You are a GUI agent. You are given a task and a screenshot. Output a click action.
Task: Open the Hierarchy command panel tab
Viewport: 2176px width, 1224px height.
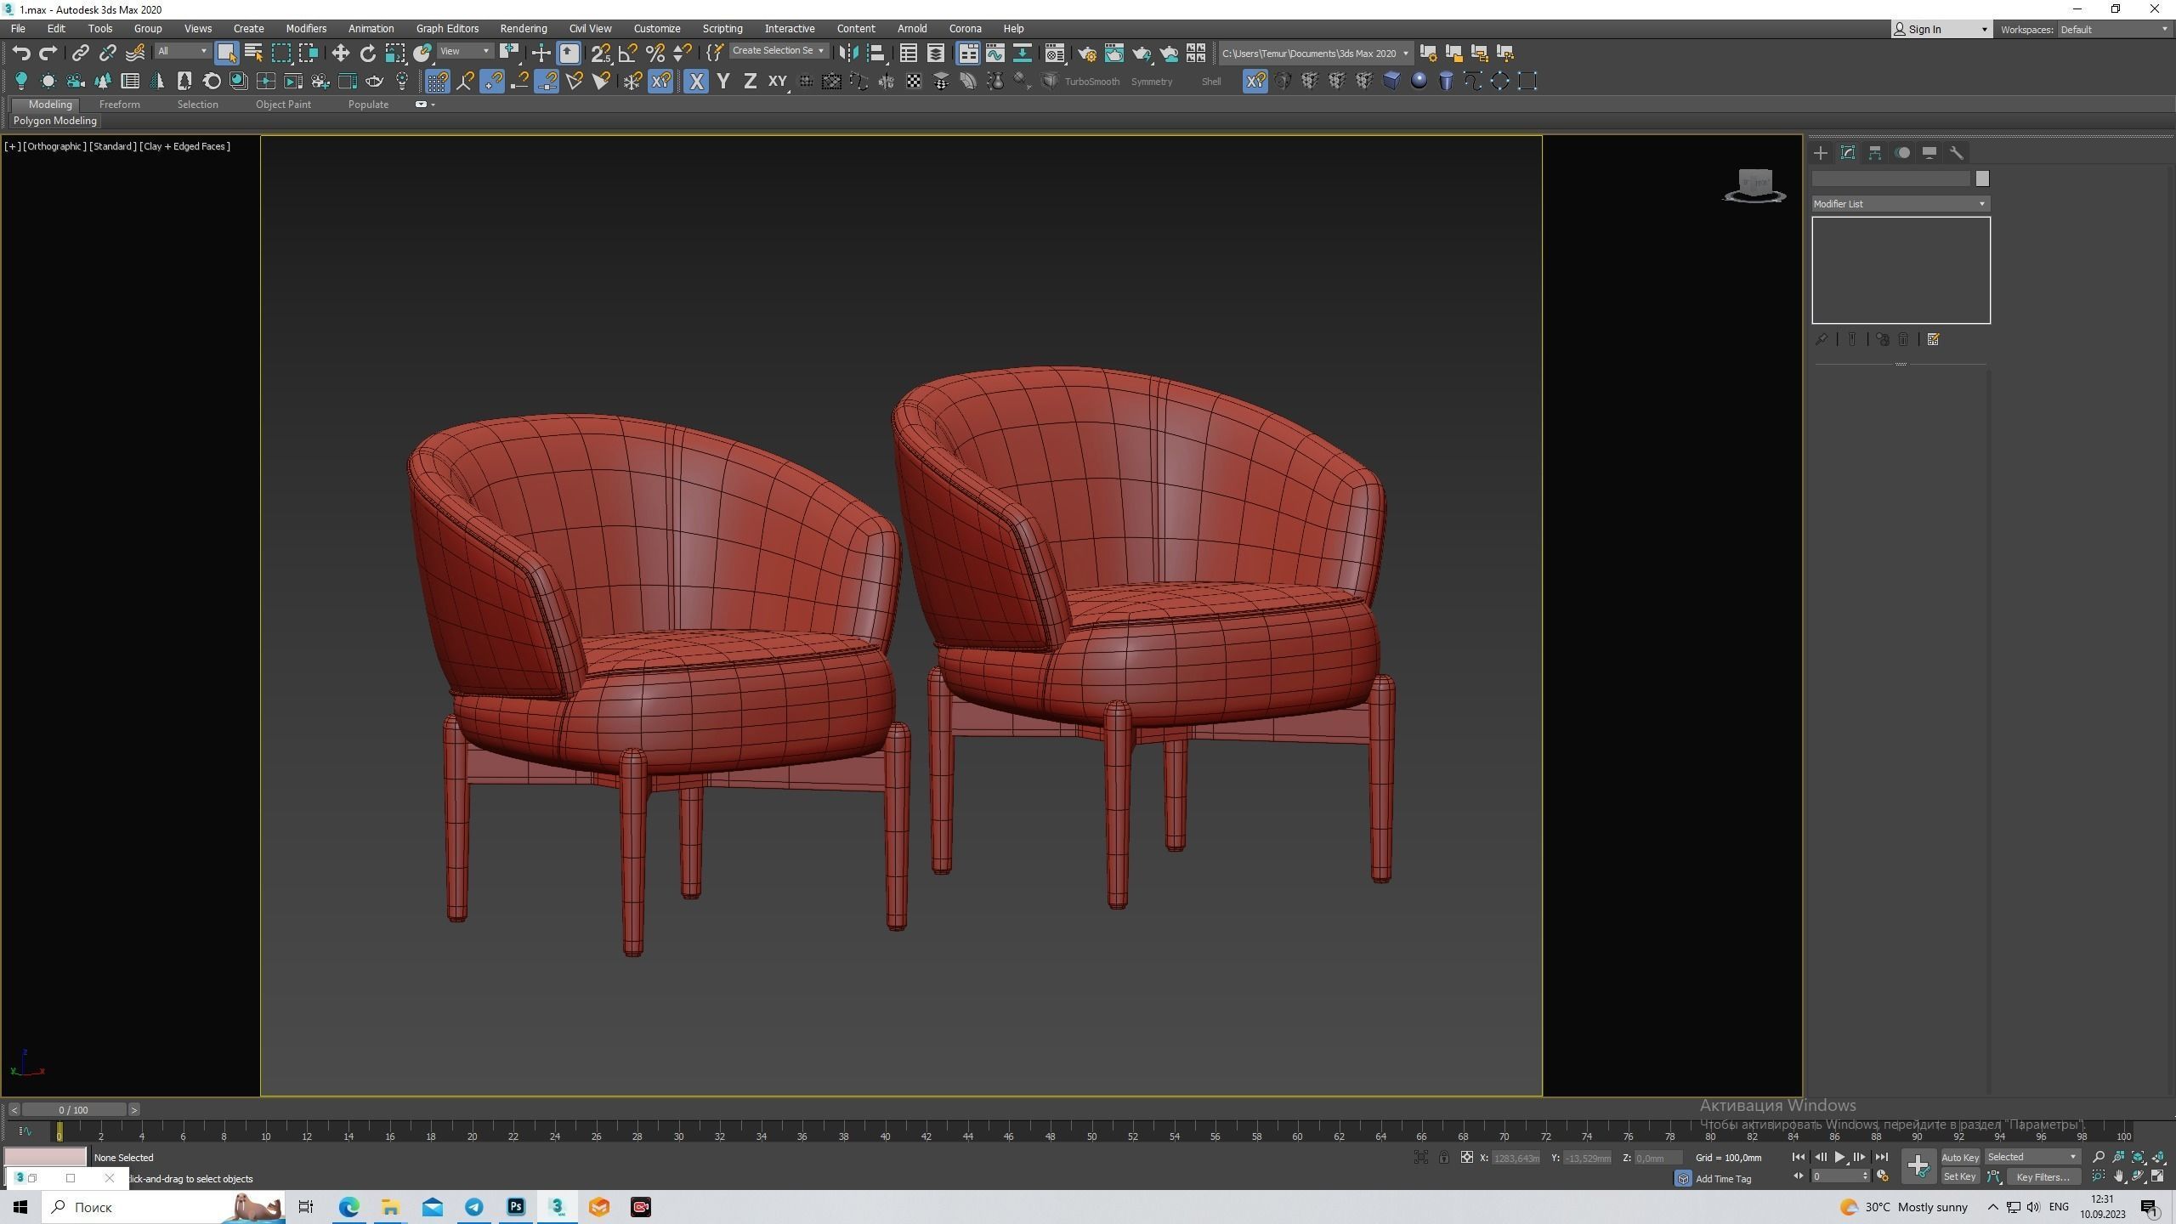[x=1875, y=153]
